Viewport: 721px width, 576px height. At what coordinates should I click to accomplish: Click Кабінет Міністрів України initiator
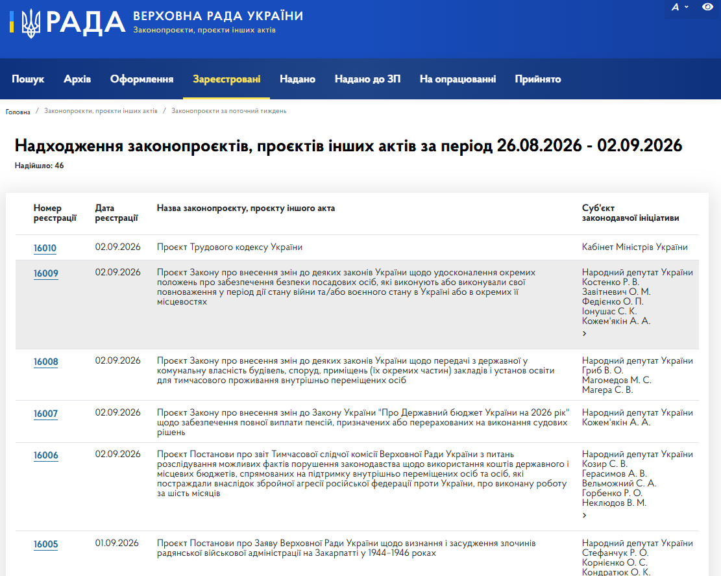click(635, 247)
